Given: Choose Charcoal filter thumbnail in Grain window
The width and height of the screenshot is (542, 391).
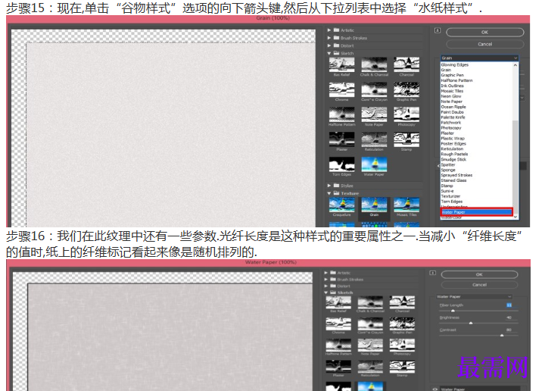Looking at the screenshot, I should 406,64.
